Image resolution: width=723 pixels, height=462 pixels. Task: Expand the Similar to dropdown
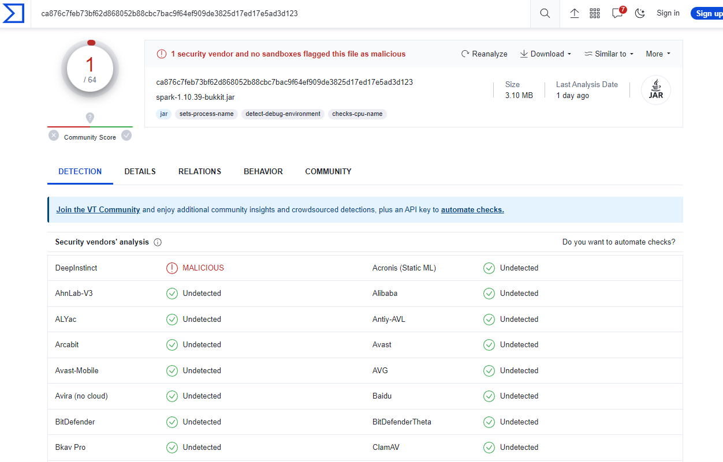click(609, 54)
